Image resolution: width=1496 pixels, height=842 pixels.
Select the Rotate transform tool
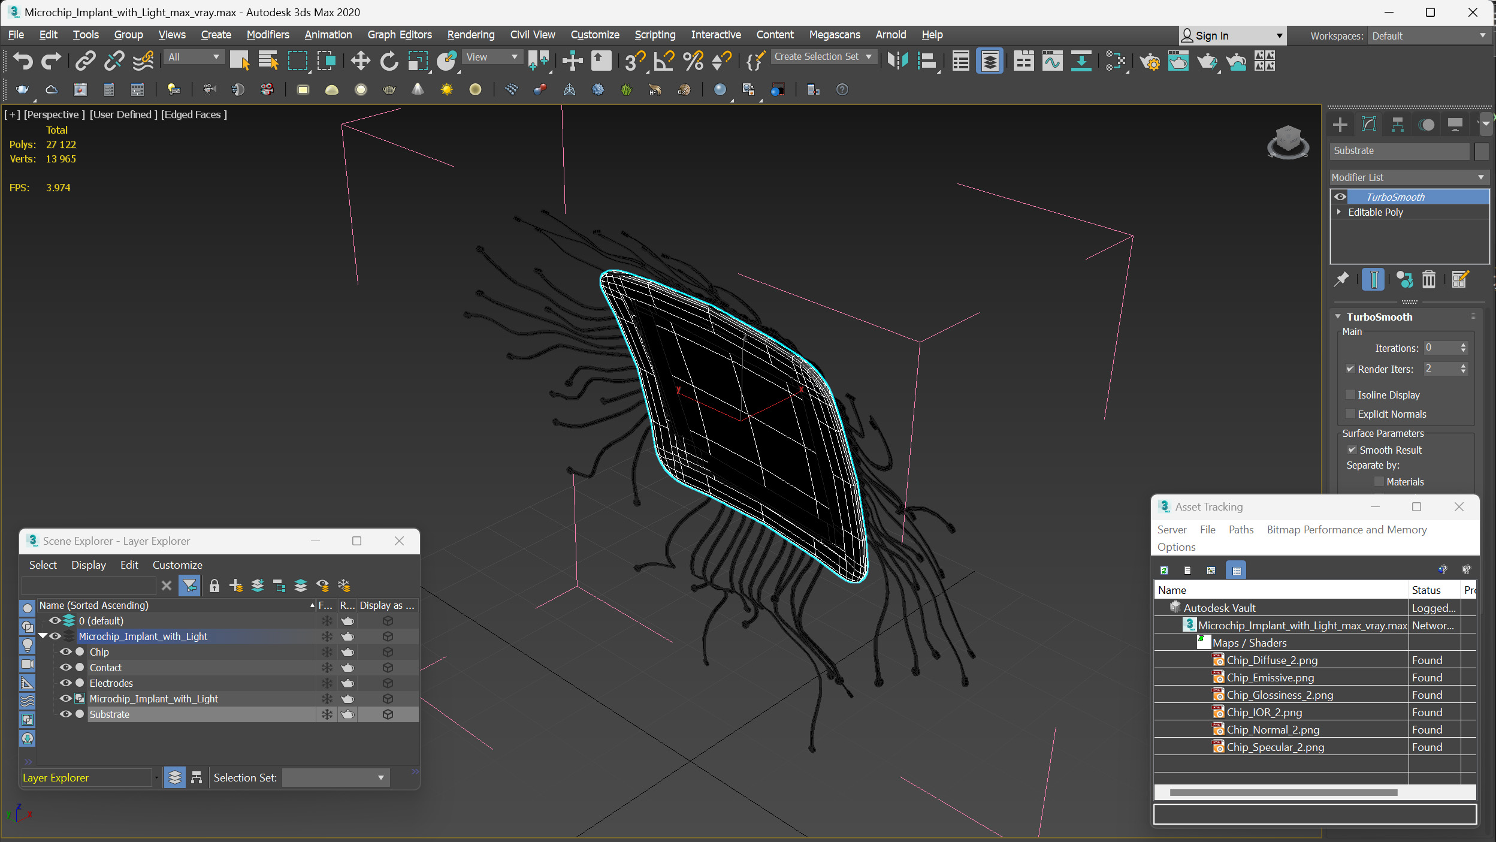point(389,61)
